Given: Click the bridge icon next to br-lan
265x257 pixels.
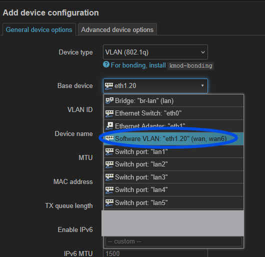Looking at the screenshot, I should tap(109, 100).
